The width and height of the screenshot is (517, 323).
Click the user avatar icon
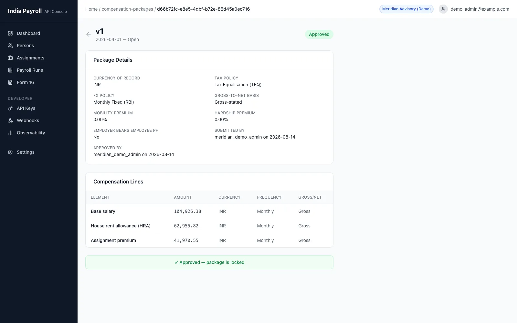[443, 9]
